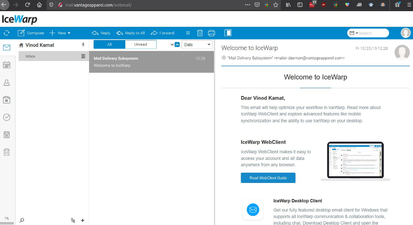This screenshot has width=413, height=225.
Task: Click sender avatar in message header
Action: [402, 52]
